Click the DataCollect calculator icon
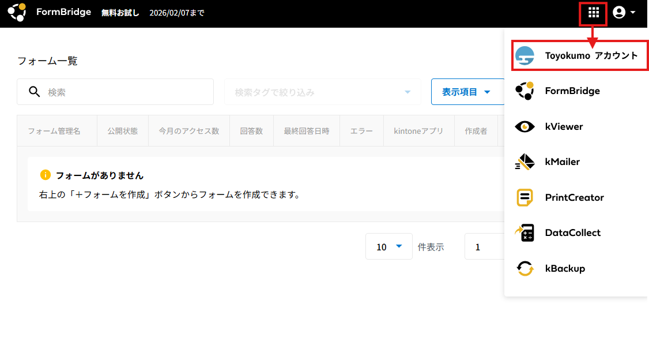Image resolution: width=649 pixels, height=364 pixels. [x=525, y=233]
